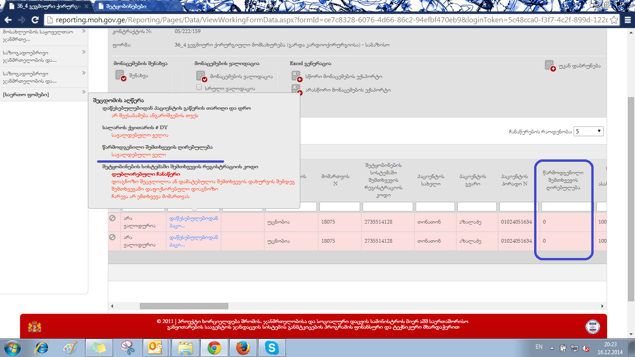
Task: Enable the სრული ვალიდაცია checkbox
Action: (x=199, y=87)
